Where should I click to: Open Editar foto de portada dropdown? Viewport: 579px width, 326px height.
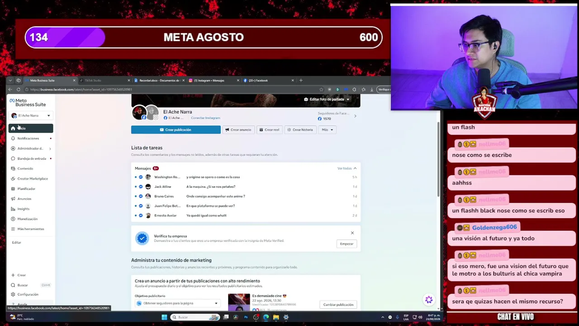coord(327,99)
